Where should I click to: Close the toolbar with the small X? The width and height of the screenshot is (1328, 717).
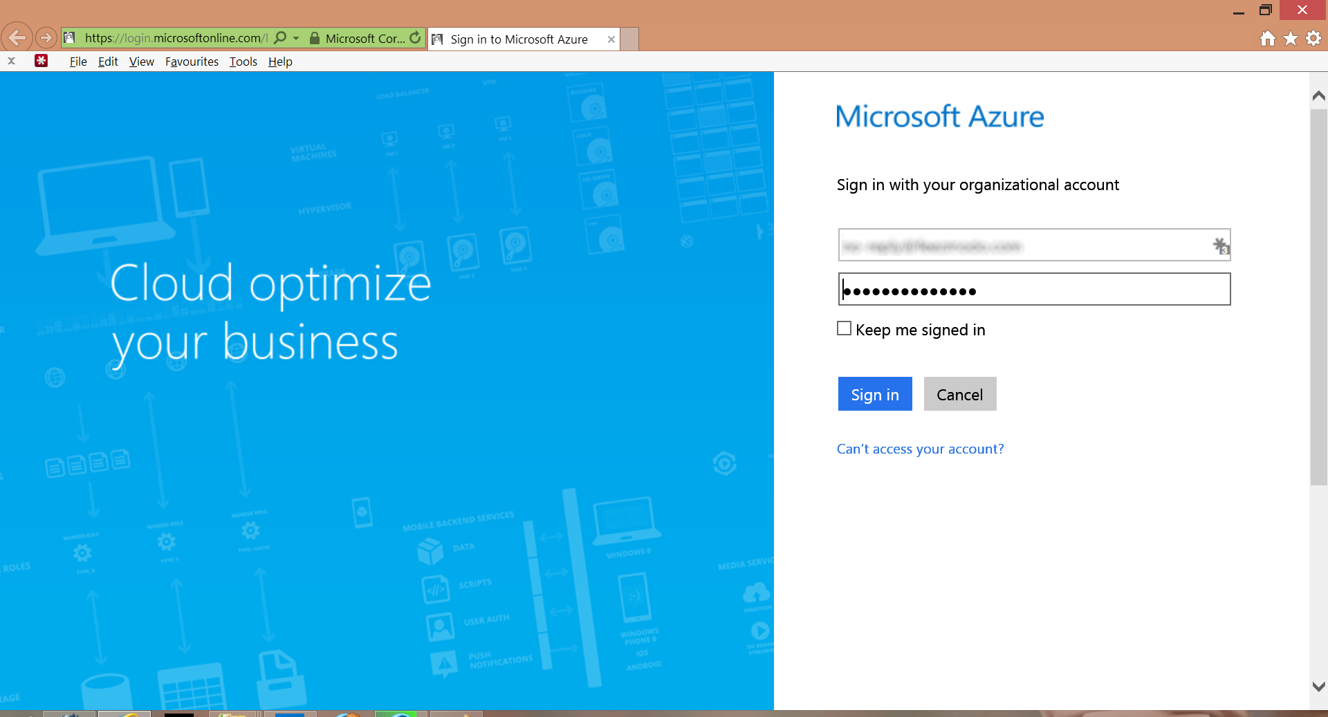tap(11, 61)
